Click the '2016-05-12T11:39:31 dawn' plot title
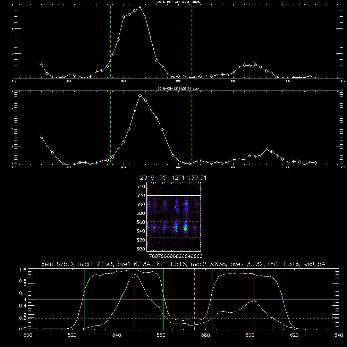 click(178, 2)
